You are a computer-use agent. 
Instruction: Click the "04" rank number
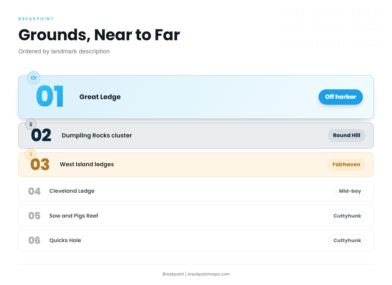point(34,191)
